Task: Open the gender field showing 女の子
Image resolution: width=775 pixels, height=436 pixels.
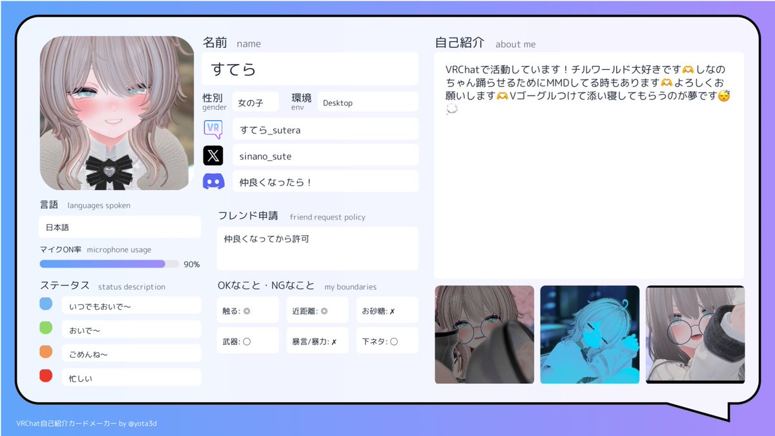Action: click(255, 101)
